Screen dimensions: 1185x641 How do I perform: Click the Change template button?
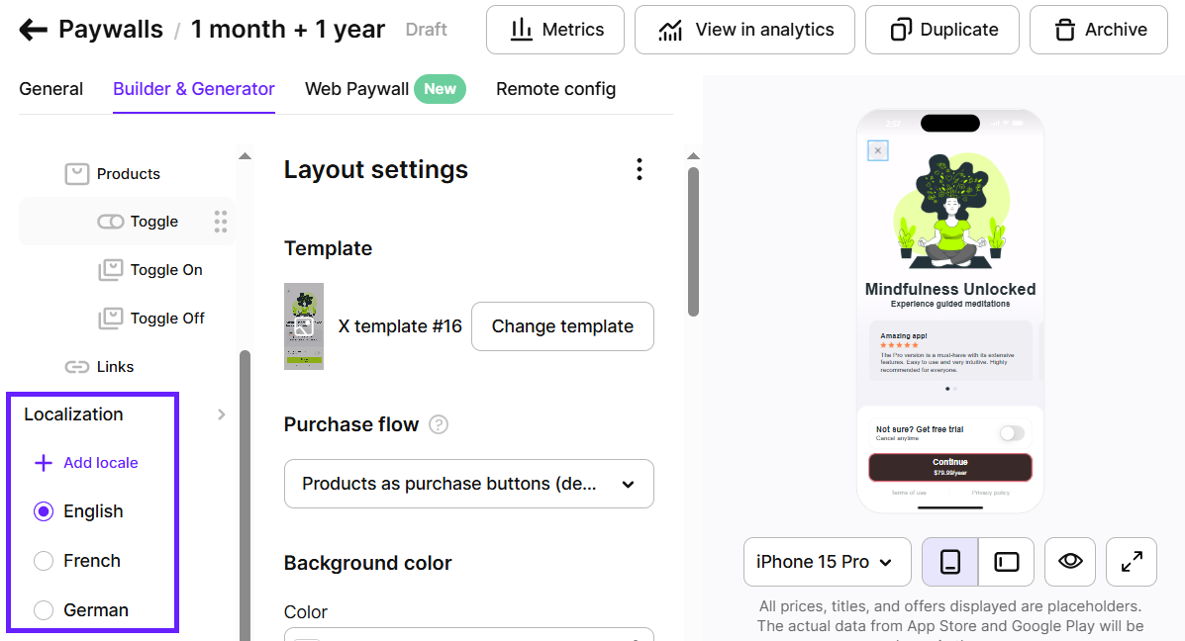click(562, 326)
